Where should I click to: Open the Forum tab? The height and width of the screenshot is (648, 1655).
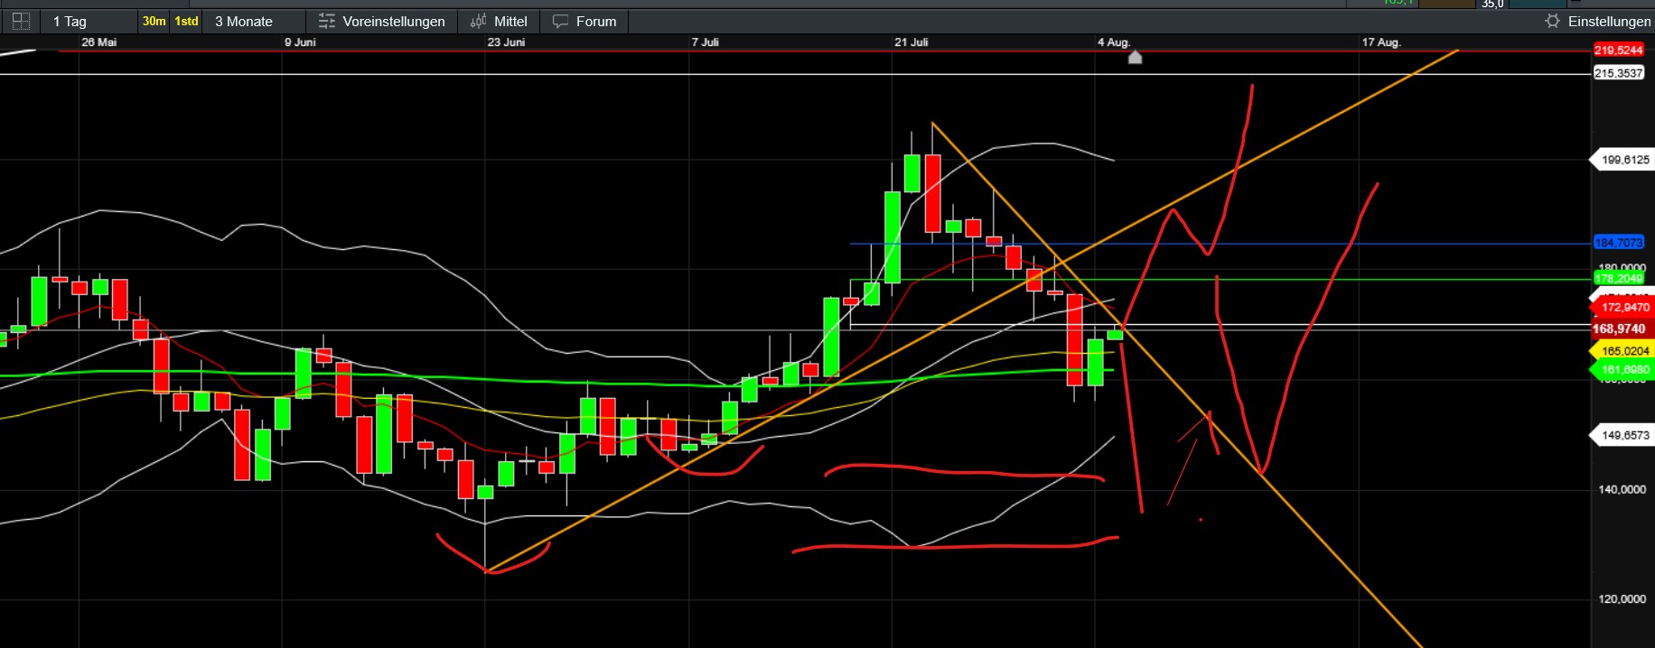[x=584, y=21]
